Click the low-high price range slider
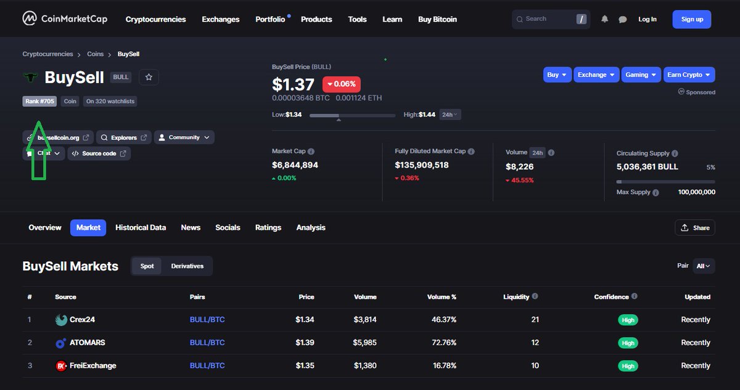Viewport: 740px width, 390px height. [x=353, y=115]
